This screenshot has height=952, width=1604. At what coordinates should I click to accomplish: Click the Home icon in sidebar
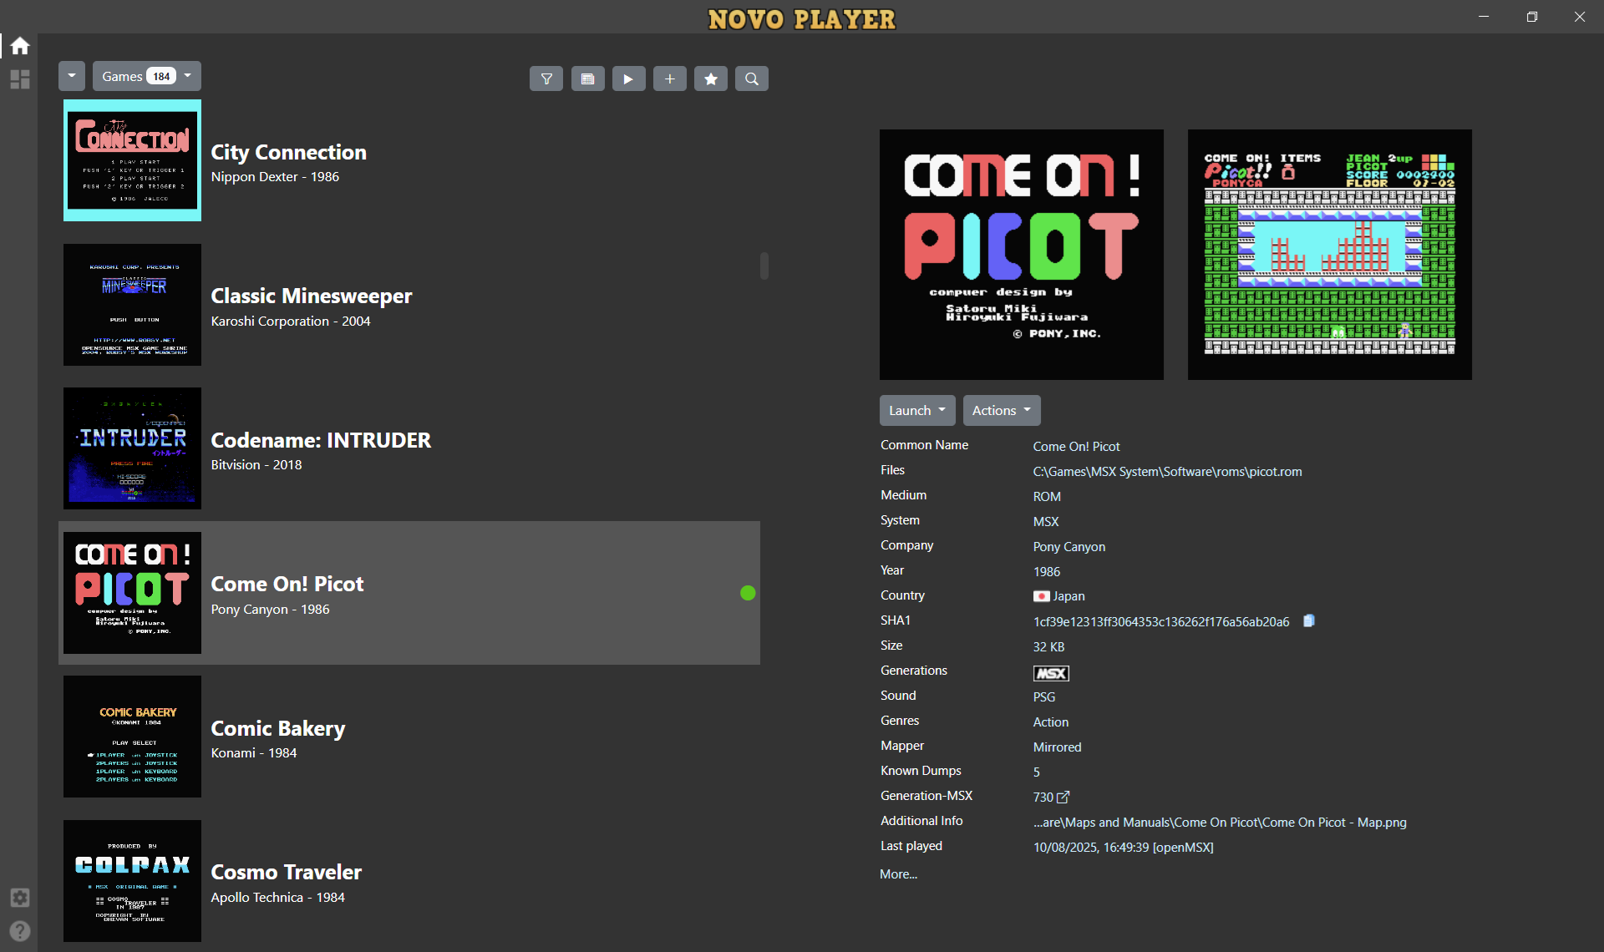pos(20,46)
